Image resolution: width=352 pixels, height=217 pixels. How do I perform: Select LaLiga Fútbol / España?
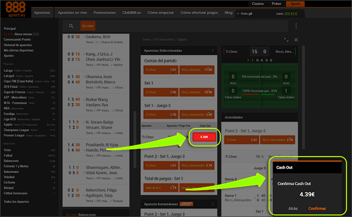tap(29, 70)
